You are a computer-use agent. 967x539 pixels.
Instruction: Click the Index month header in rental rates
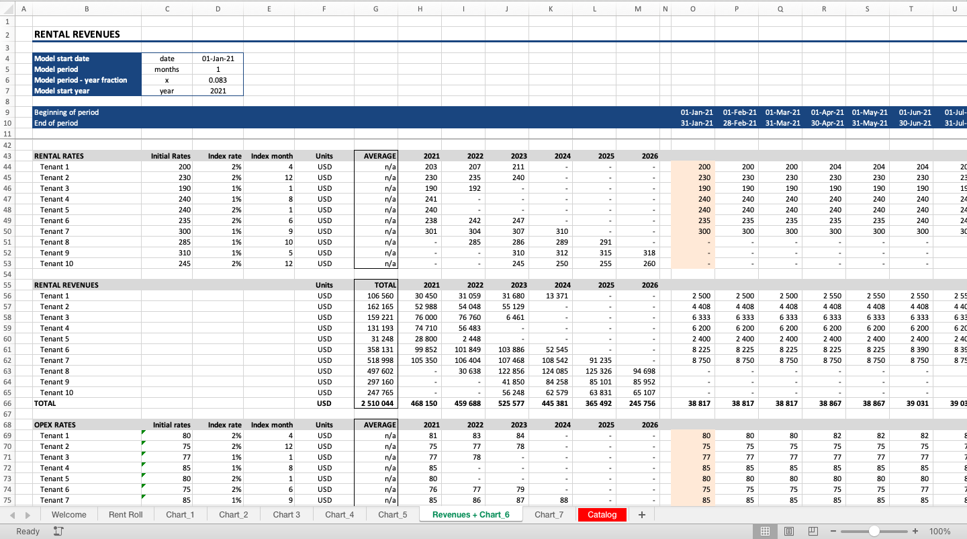click(x=269, y=156)
